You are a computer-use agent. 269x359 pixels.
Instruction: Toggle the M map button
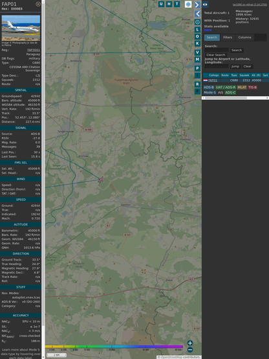pos(197,60)
